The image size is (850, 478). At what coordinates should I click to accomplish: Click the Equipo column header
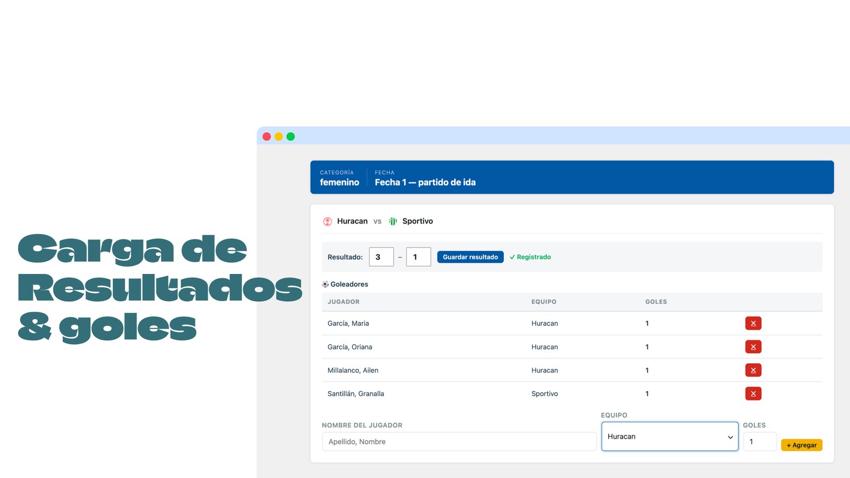pyautogui.click(x=544, y=302)
